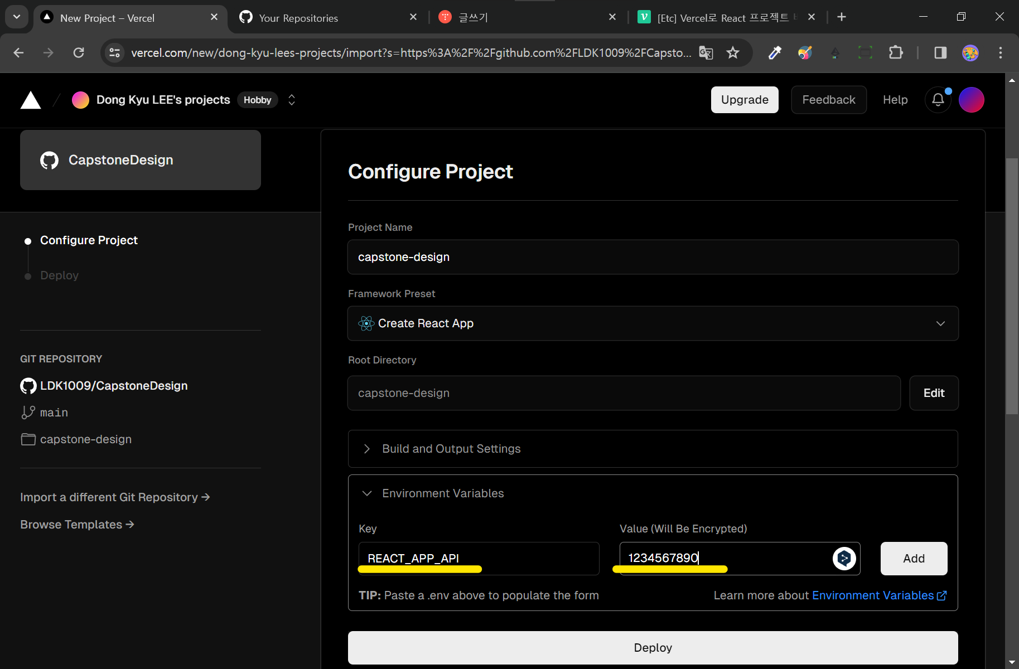Toggle the browser side panel
The image size is (1019, 669).
(940, 53)
